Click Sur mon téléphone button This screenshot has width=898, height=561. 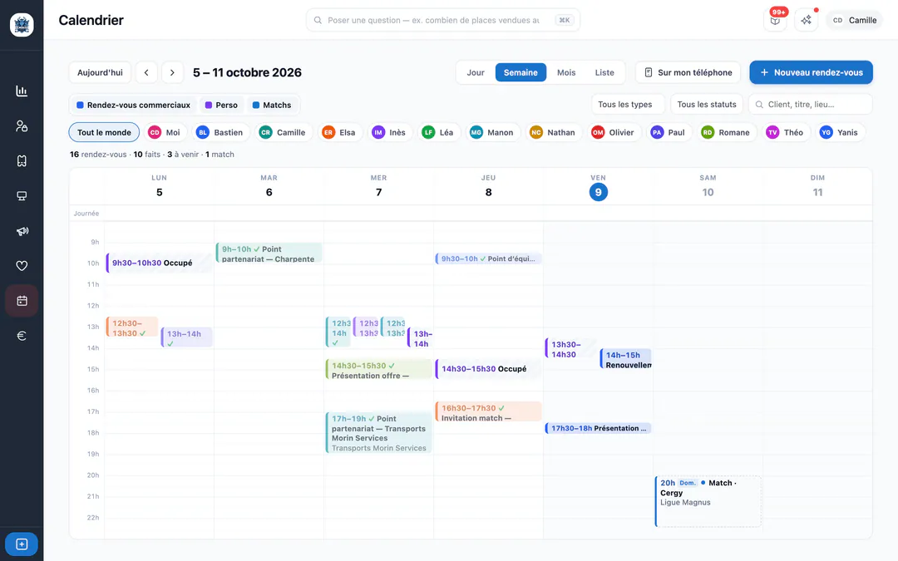coord(688,72)
